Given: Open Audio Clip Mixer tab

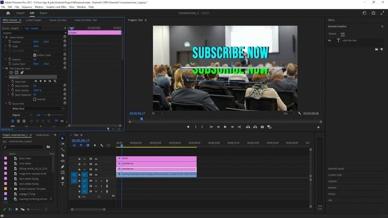Looking at the screenshot, I should [86, 20].
